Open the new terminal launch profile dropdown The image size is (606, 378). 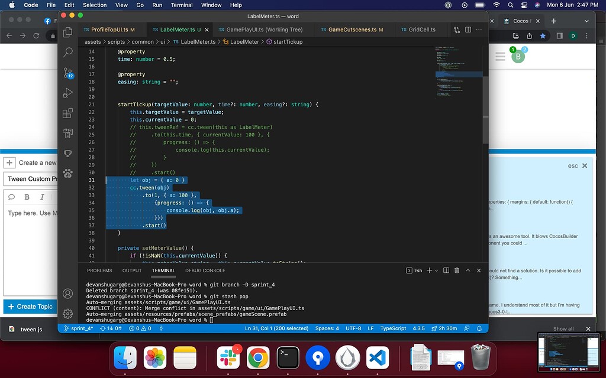coord(437,271)
